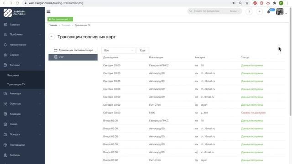Select Транзакции топливных карт side tab

click(73, 50)
